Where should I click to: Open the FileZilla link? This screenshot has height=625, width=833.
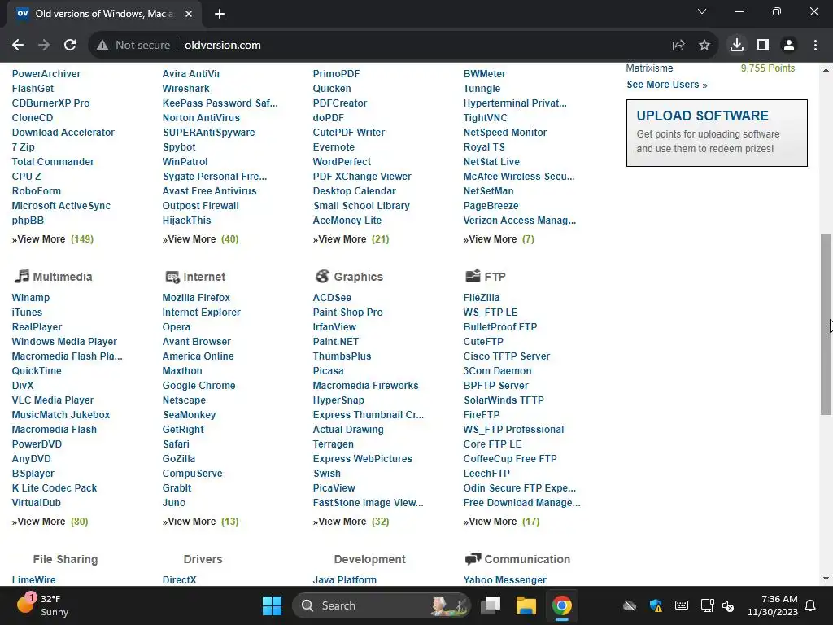[x=482, y=298]
